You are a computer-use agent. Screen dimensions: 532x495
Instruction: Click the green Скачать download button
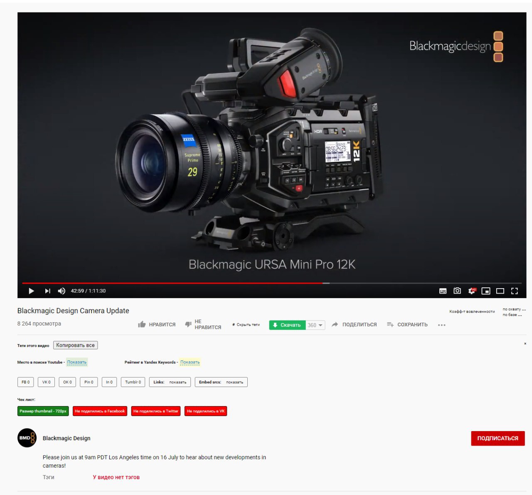pyautogui.click(x=287, y=325)
